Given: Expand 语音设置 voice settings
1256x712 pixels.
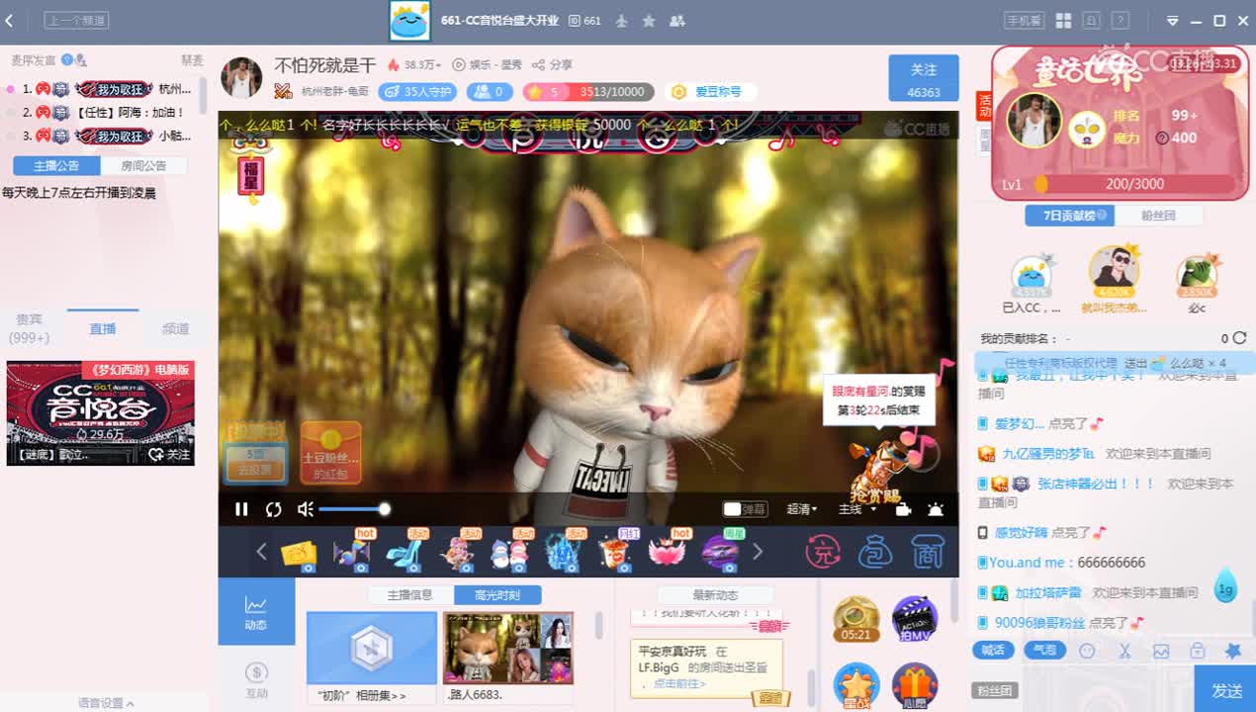Looking at the screenshot, I should tap(106, 703).
